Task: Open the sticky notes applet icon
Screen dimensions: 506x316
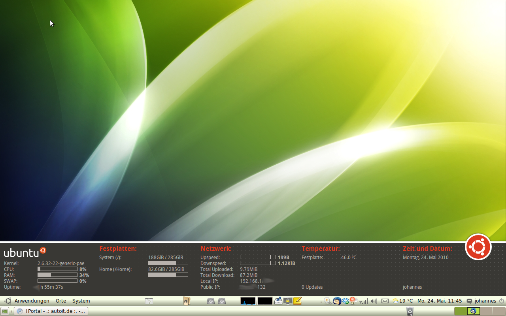Action: point(297,301)
